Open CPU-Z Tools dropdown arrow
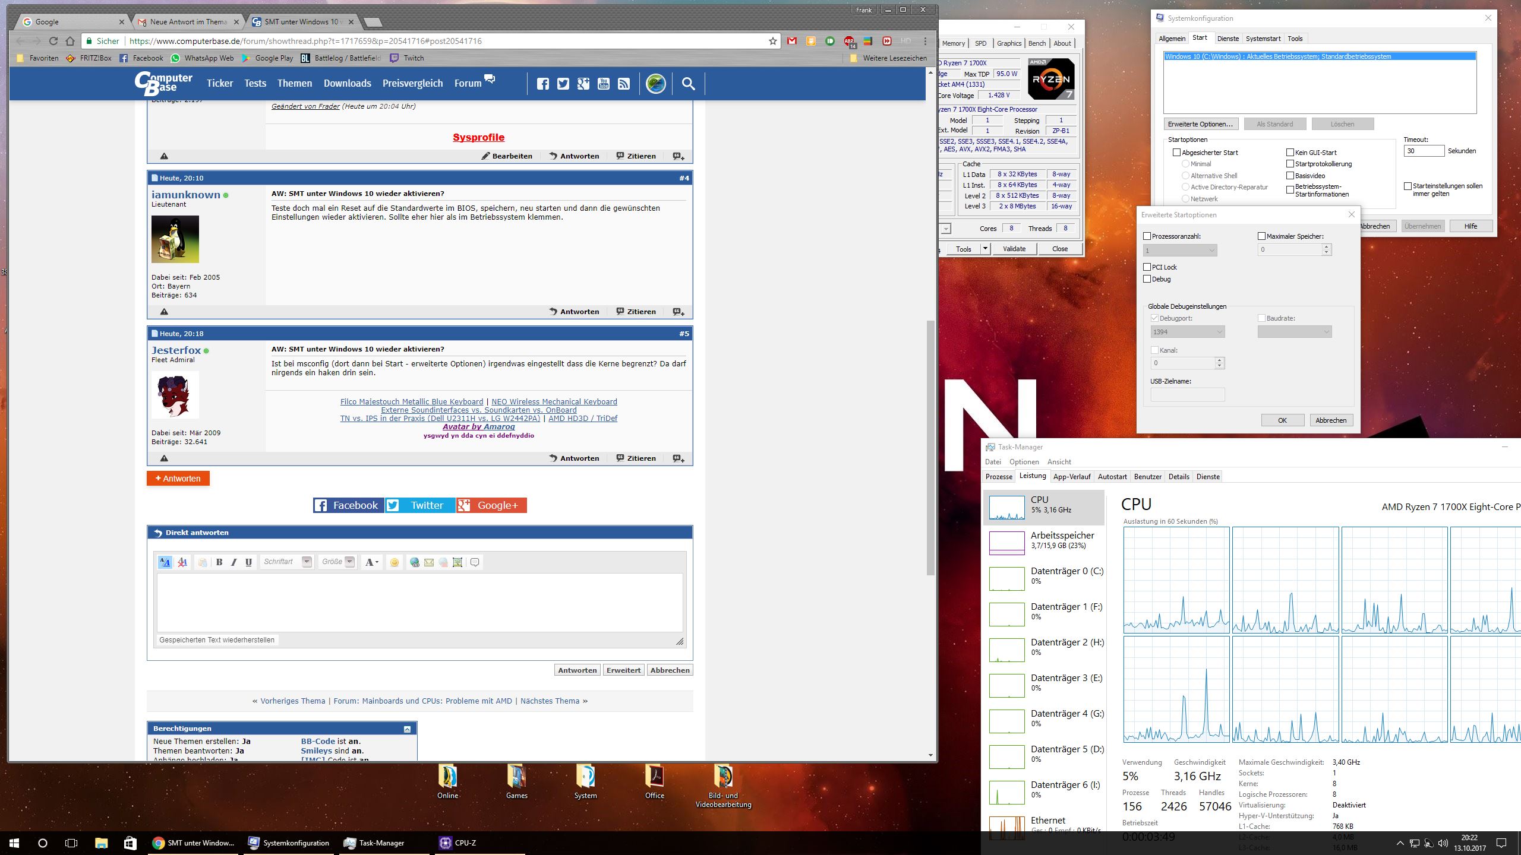This screenshot has width=1521, height=855. click(x=985, y=249)
